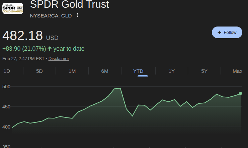Click the USD currency label
The width and height of the screenshot is (248, 148).
52,38
